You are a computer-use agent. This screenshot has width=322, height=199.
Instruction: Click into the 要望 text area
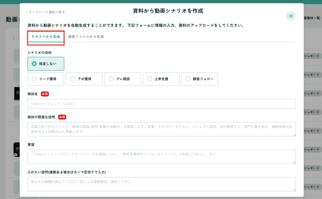tap(161, 156)
